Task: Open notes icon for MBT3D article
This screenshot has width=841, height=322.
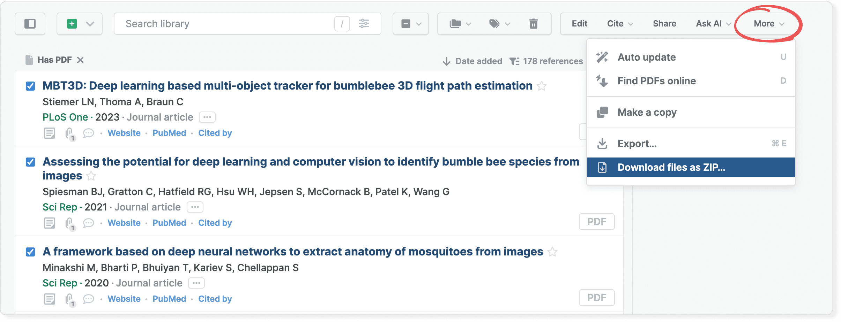Action: (x=50, y=133)
